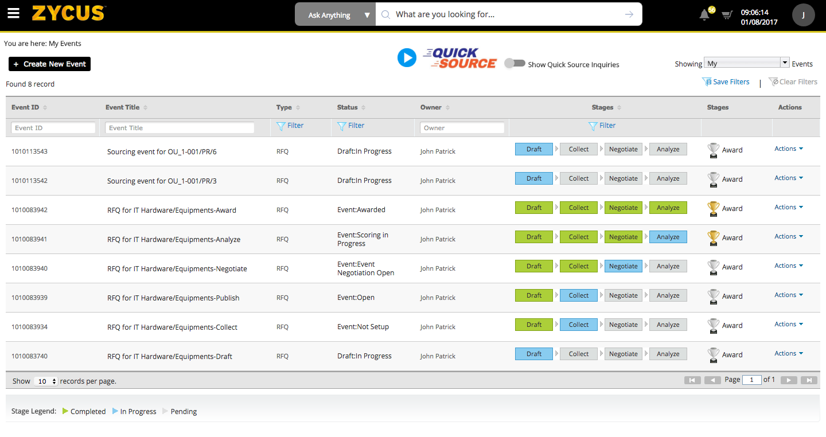
Task: Open the shopping cart
Action: tap(727, 15)
